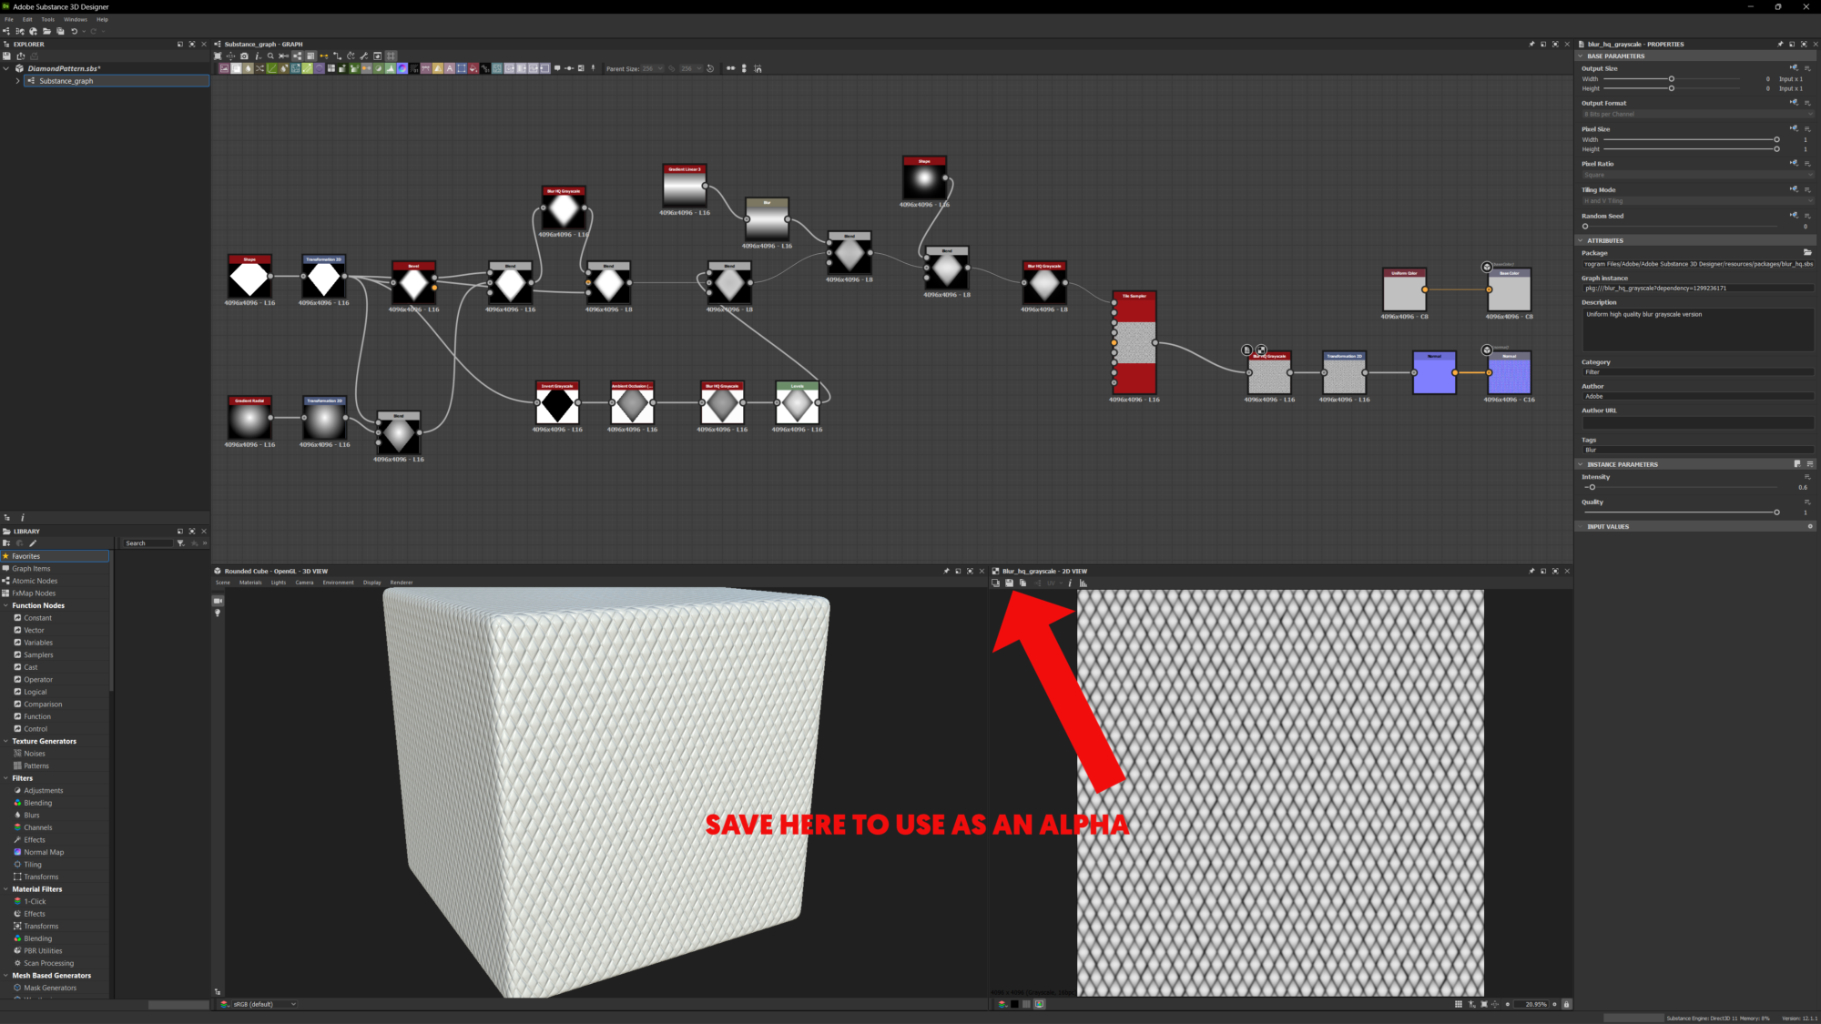Select Graph Items in the library

click(31, 568)
